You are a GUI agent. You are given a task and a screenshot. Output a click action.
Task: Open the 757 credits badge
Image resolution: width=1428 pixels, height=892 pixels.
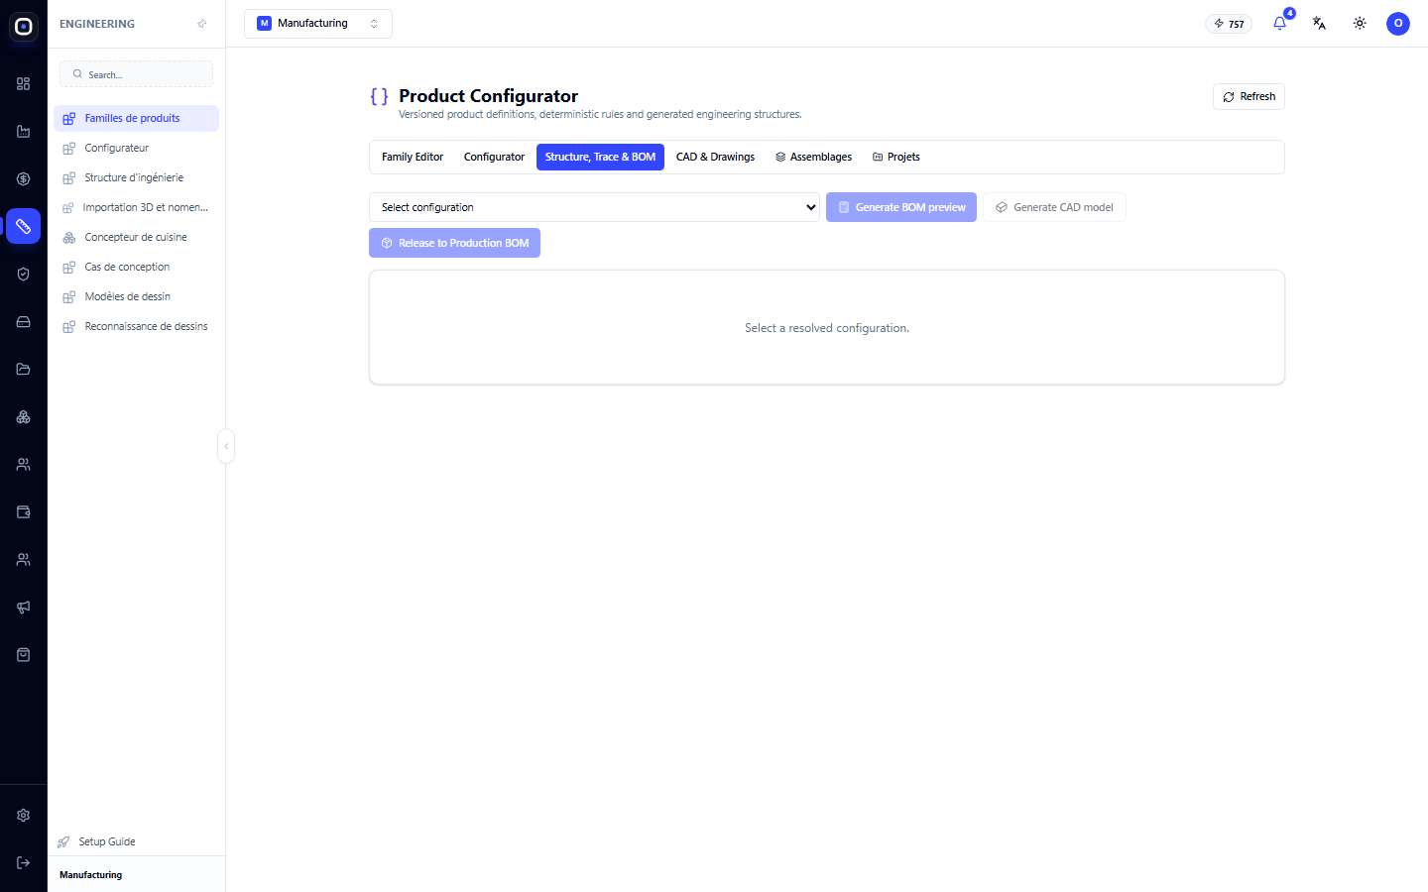coord(1229,24)
